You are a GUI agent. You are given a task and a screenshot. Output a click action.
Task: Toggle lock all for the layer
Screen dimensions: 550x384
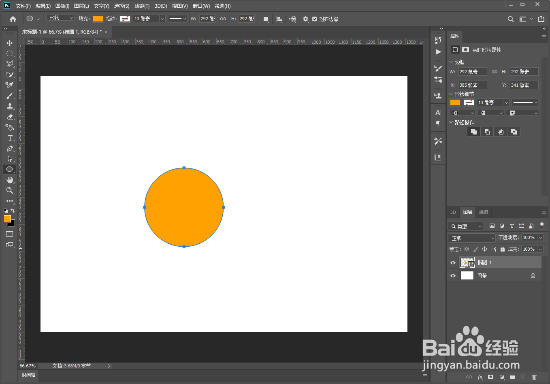click(503, 249)
